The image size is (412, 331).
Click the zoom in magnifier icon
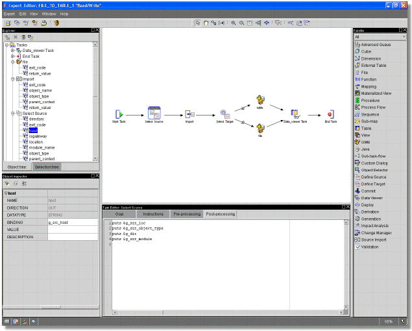pyautogui.click(x=233, y=23)
